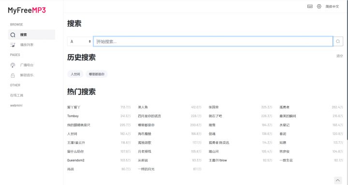Search hot term 就忘了吧
This screenshot has height=185, width=348.
coord(215,116)
